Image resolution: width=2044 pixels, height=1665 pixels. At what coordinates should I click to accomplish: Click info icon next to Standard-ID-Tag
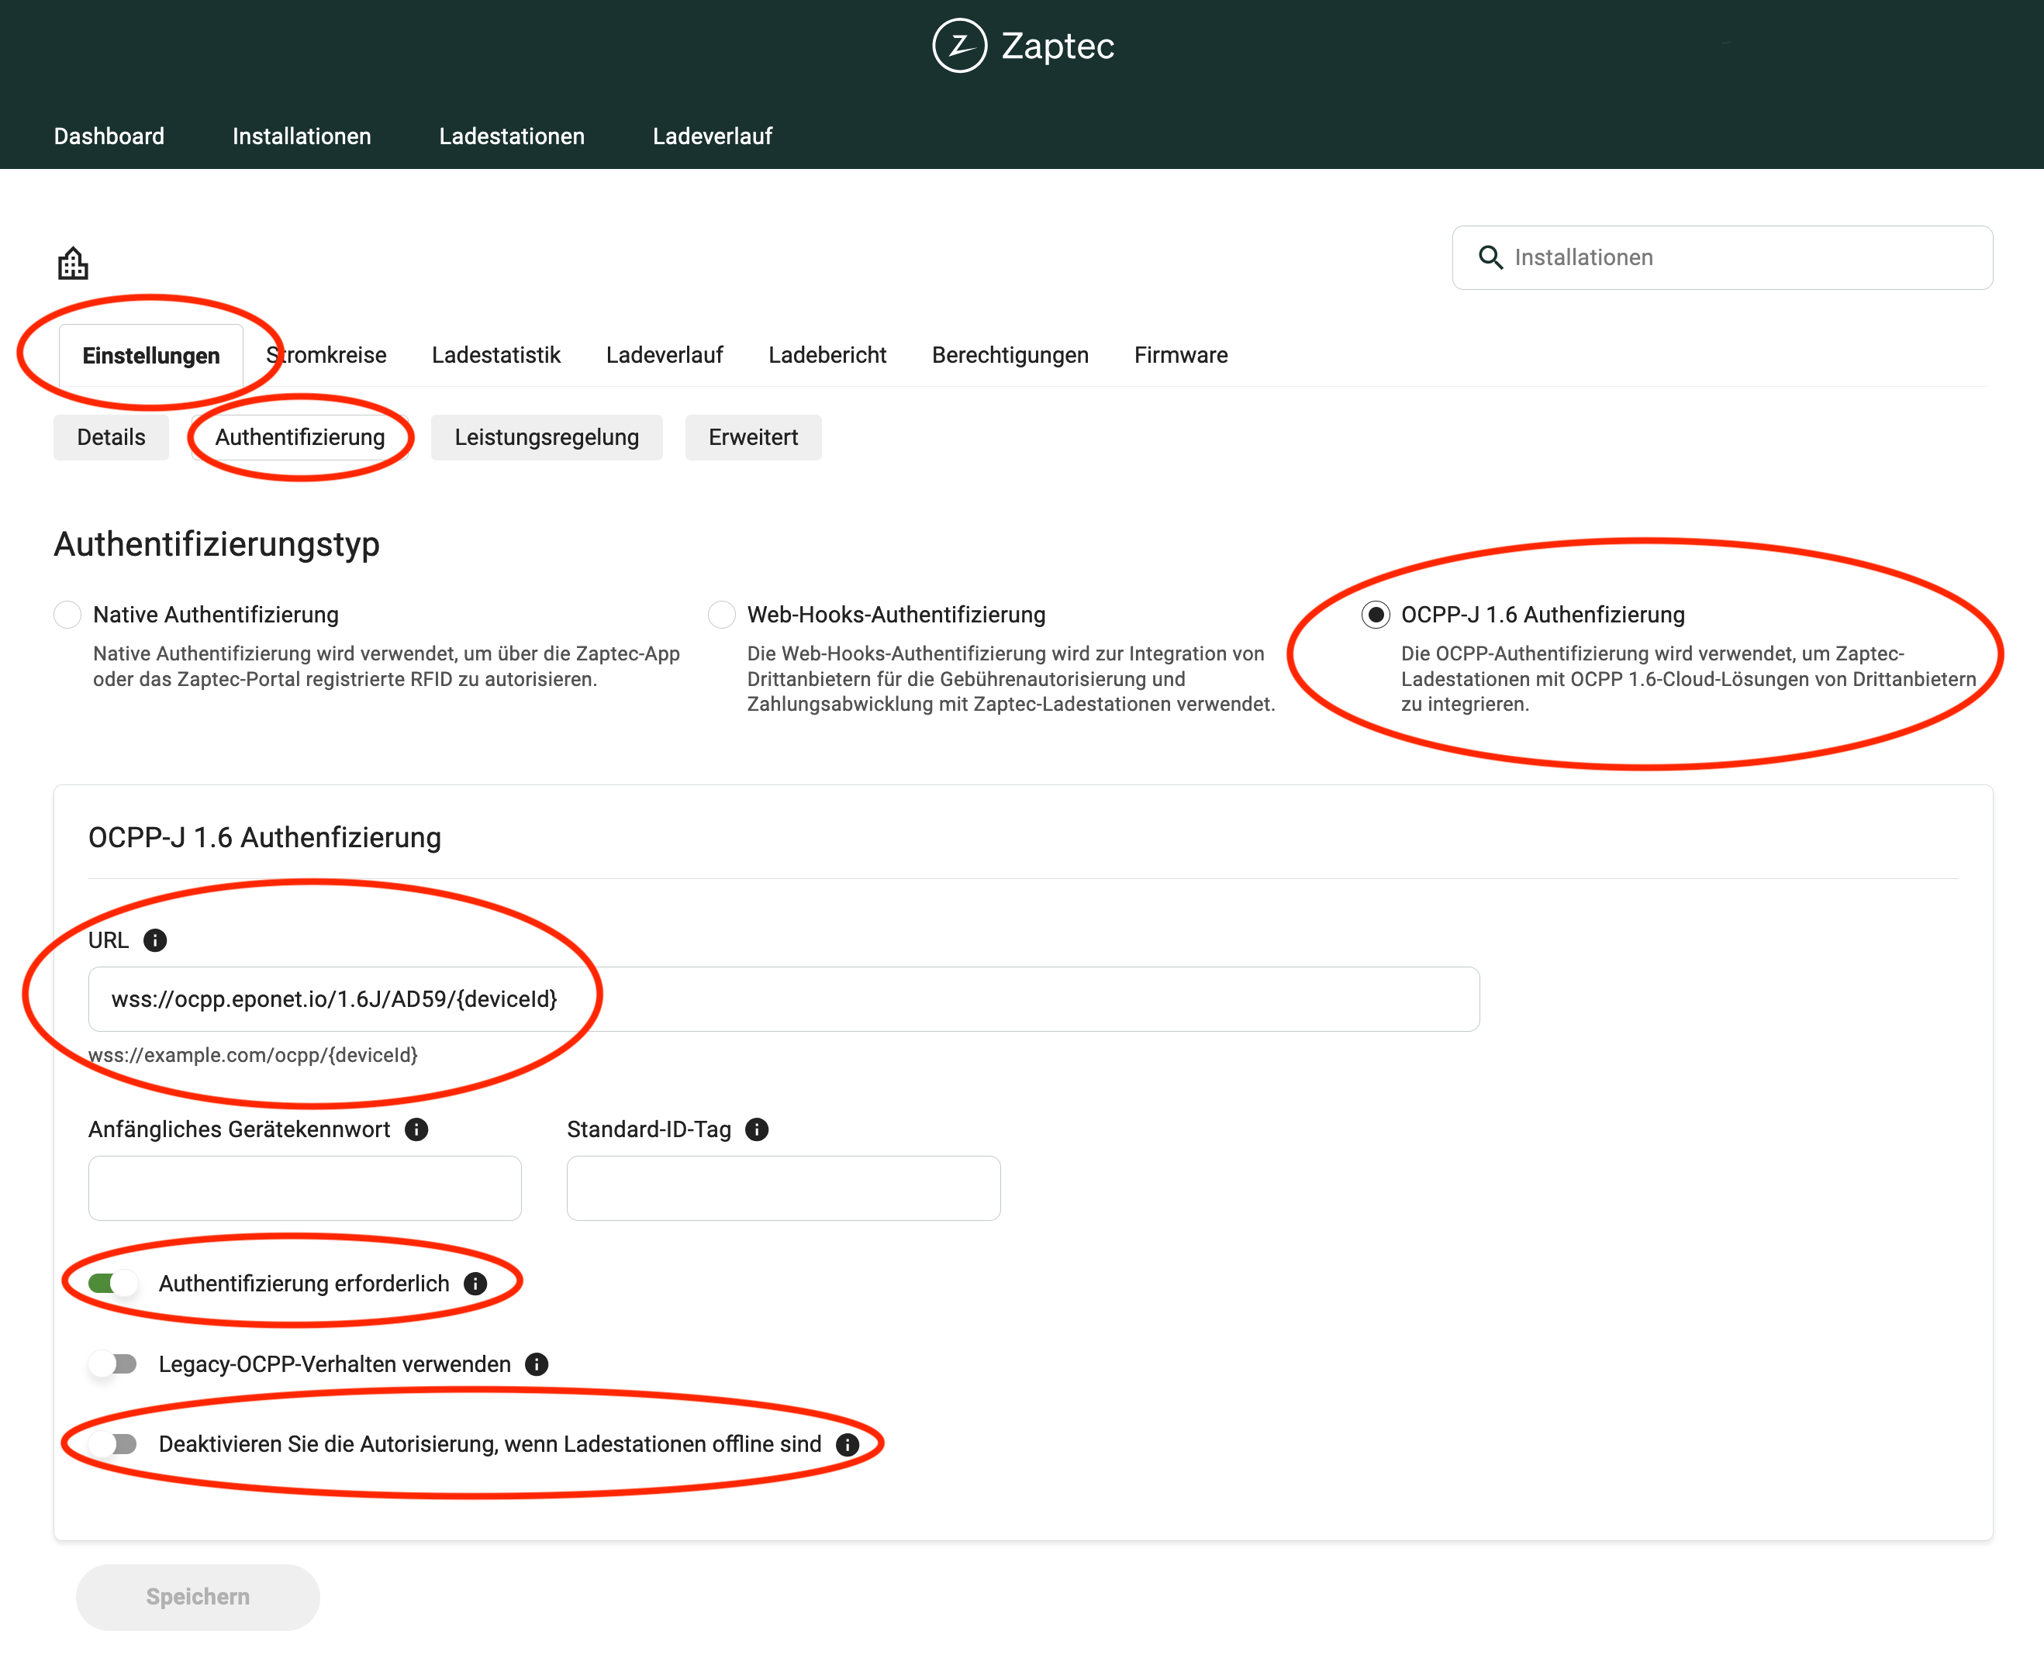(x=757, y=1129)
